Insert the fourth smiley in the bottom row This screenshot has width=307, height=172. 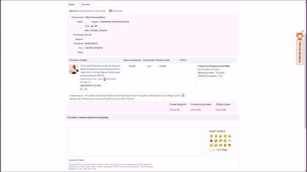(225, 145)
